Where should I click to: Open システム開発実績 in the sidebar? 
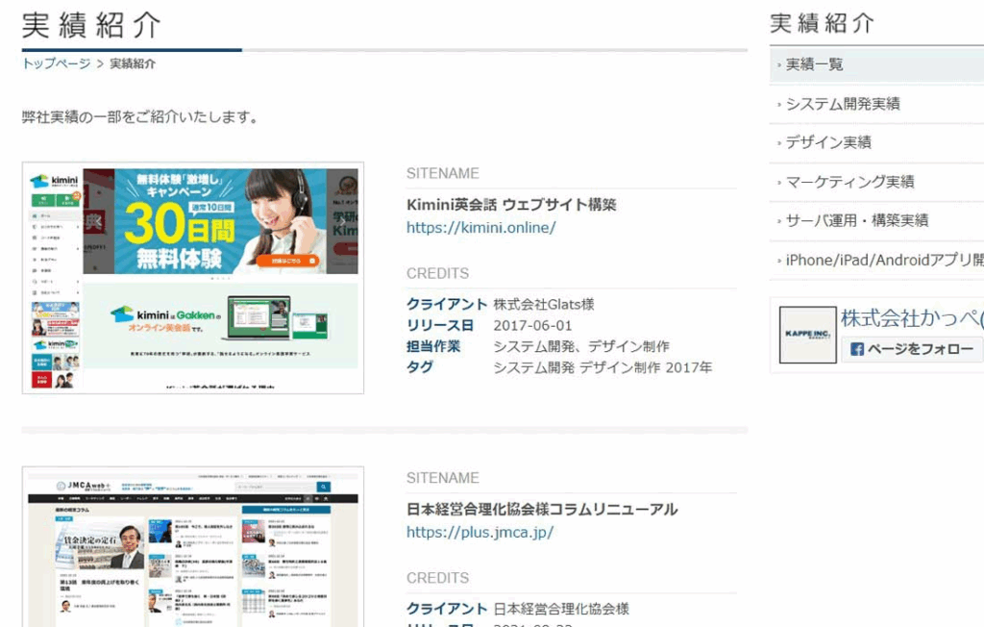pos(843,104)
